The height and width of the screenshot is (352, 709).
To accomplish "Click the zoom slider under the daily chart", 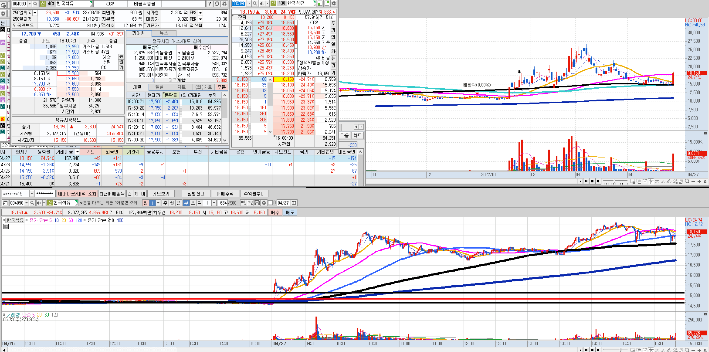I will (x=615, y=181).
